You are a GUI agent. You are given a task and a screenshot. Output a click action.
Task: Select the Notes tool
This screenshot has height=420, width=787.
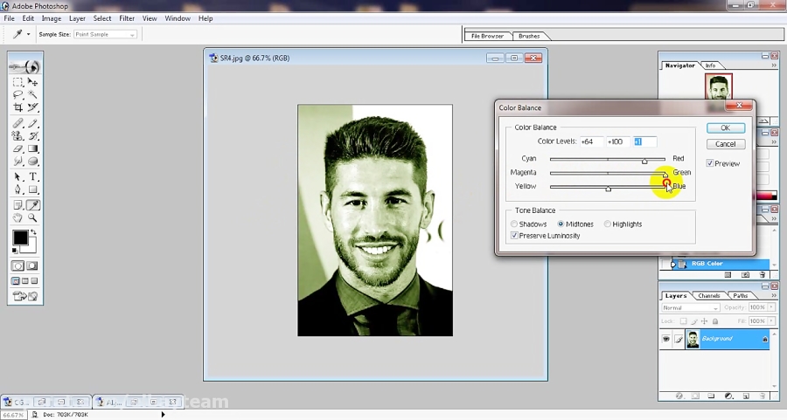click(x=18, y=205)
